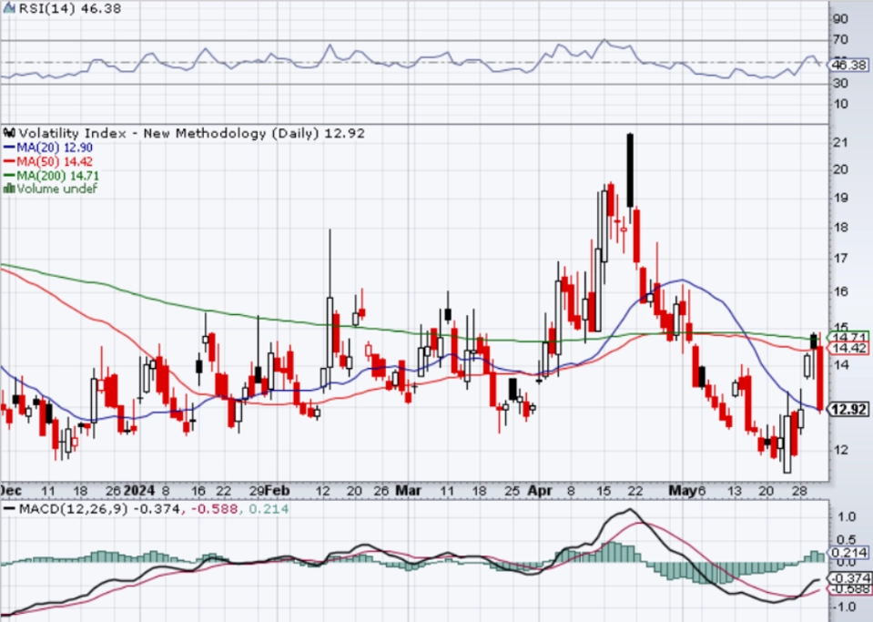
Task: Click the RSI(14) indicator icon
Action: [9, 8]
